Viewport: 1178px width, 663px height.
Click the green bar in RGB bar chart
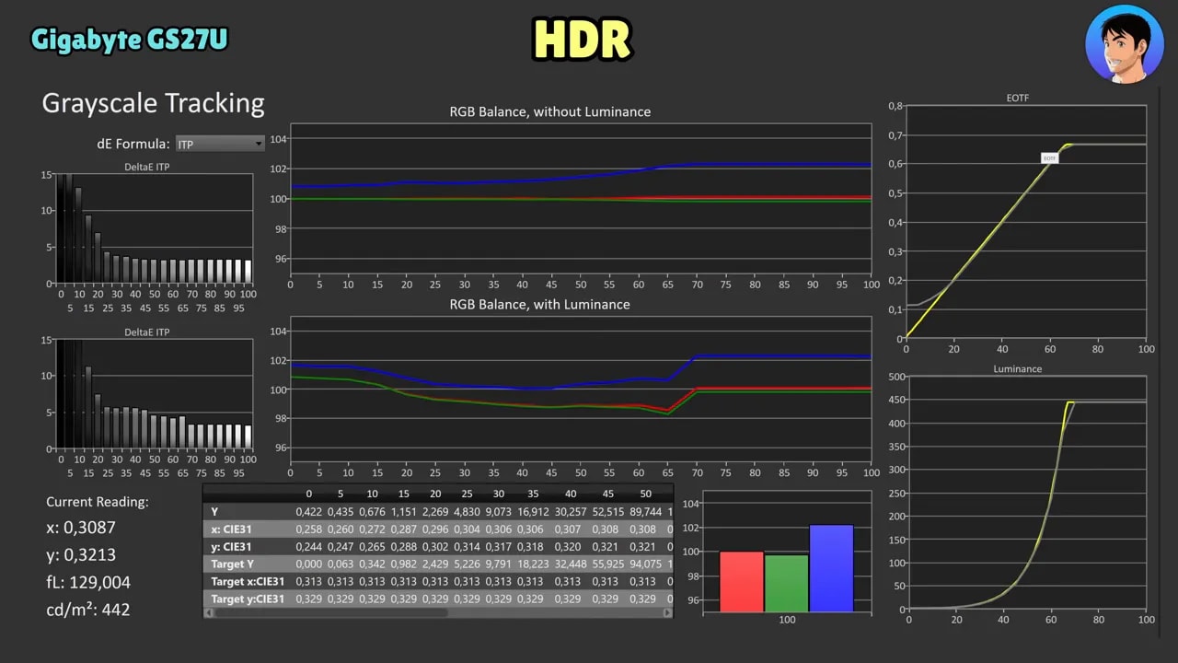(787, 583)
